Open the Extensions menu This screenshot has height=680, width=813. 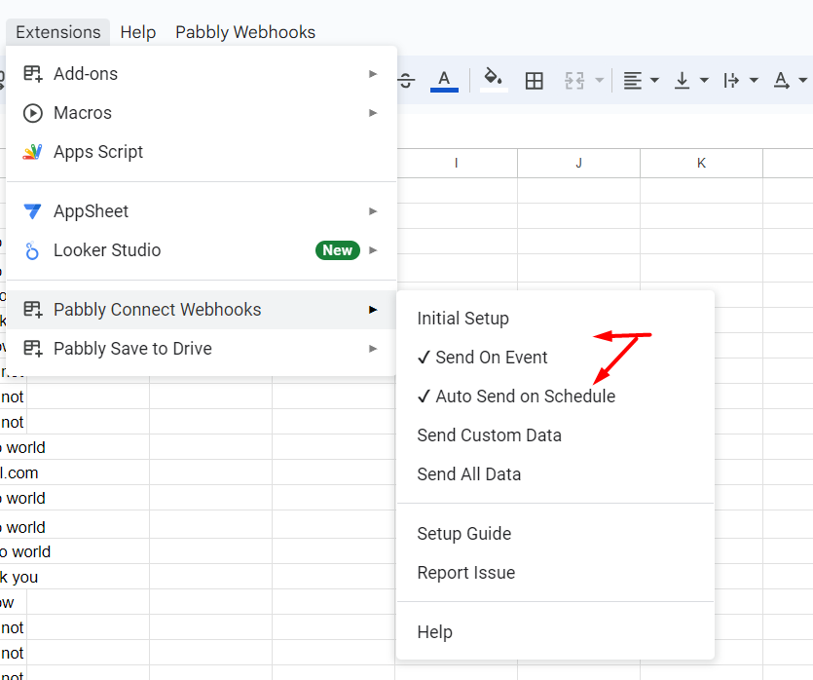[58, 32]
